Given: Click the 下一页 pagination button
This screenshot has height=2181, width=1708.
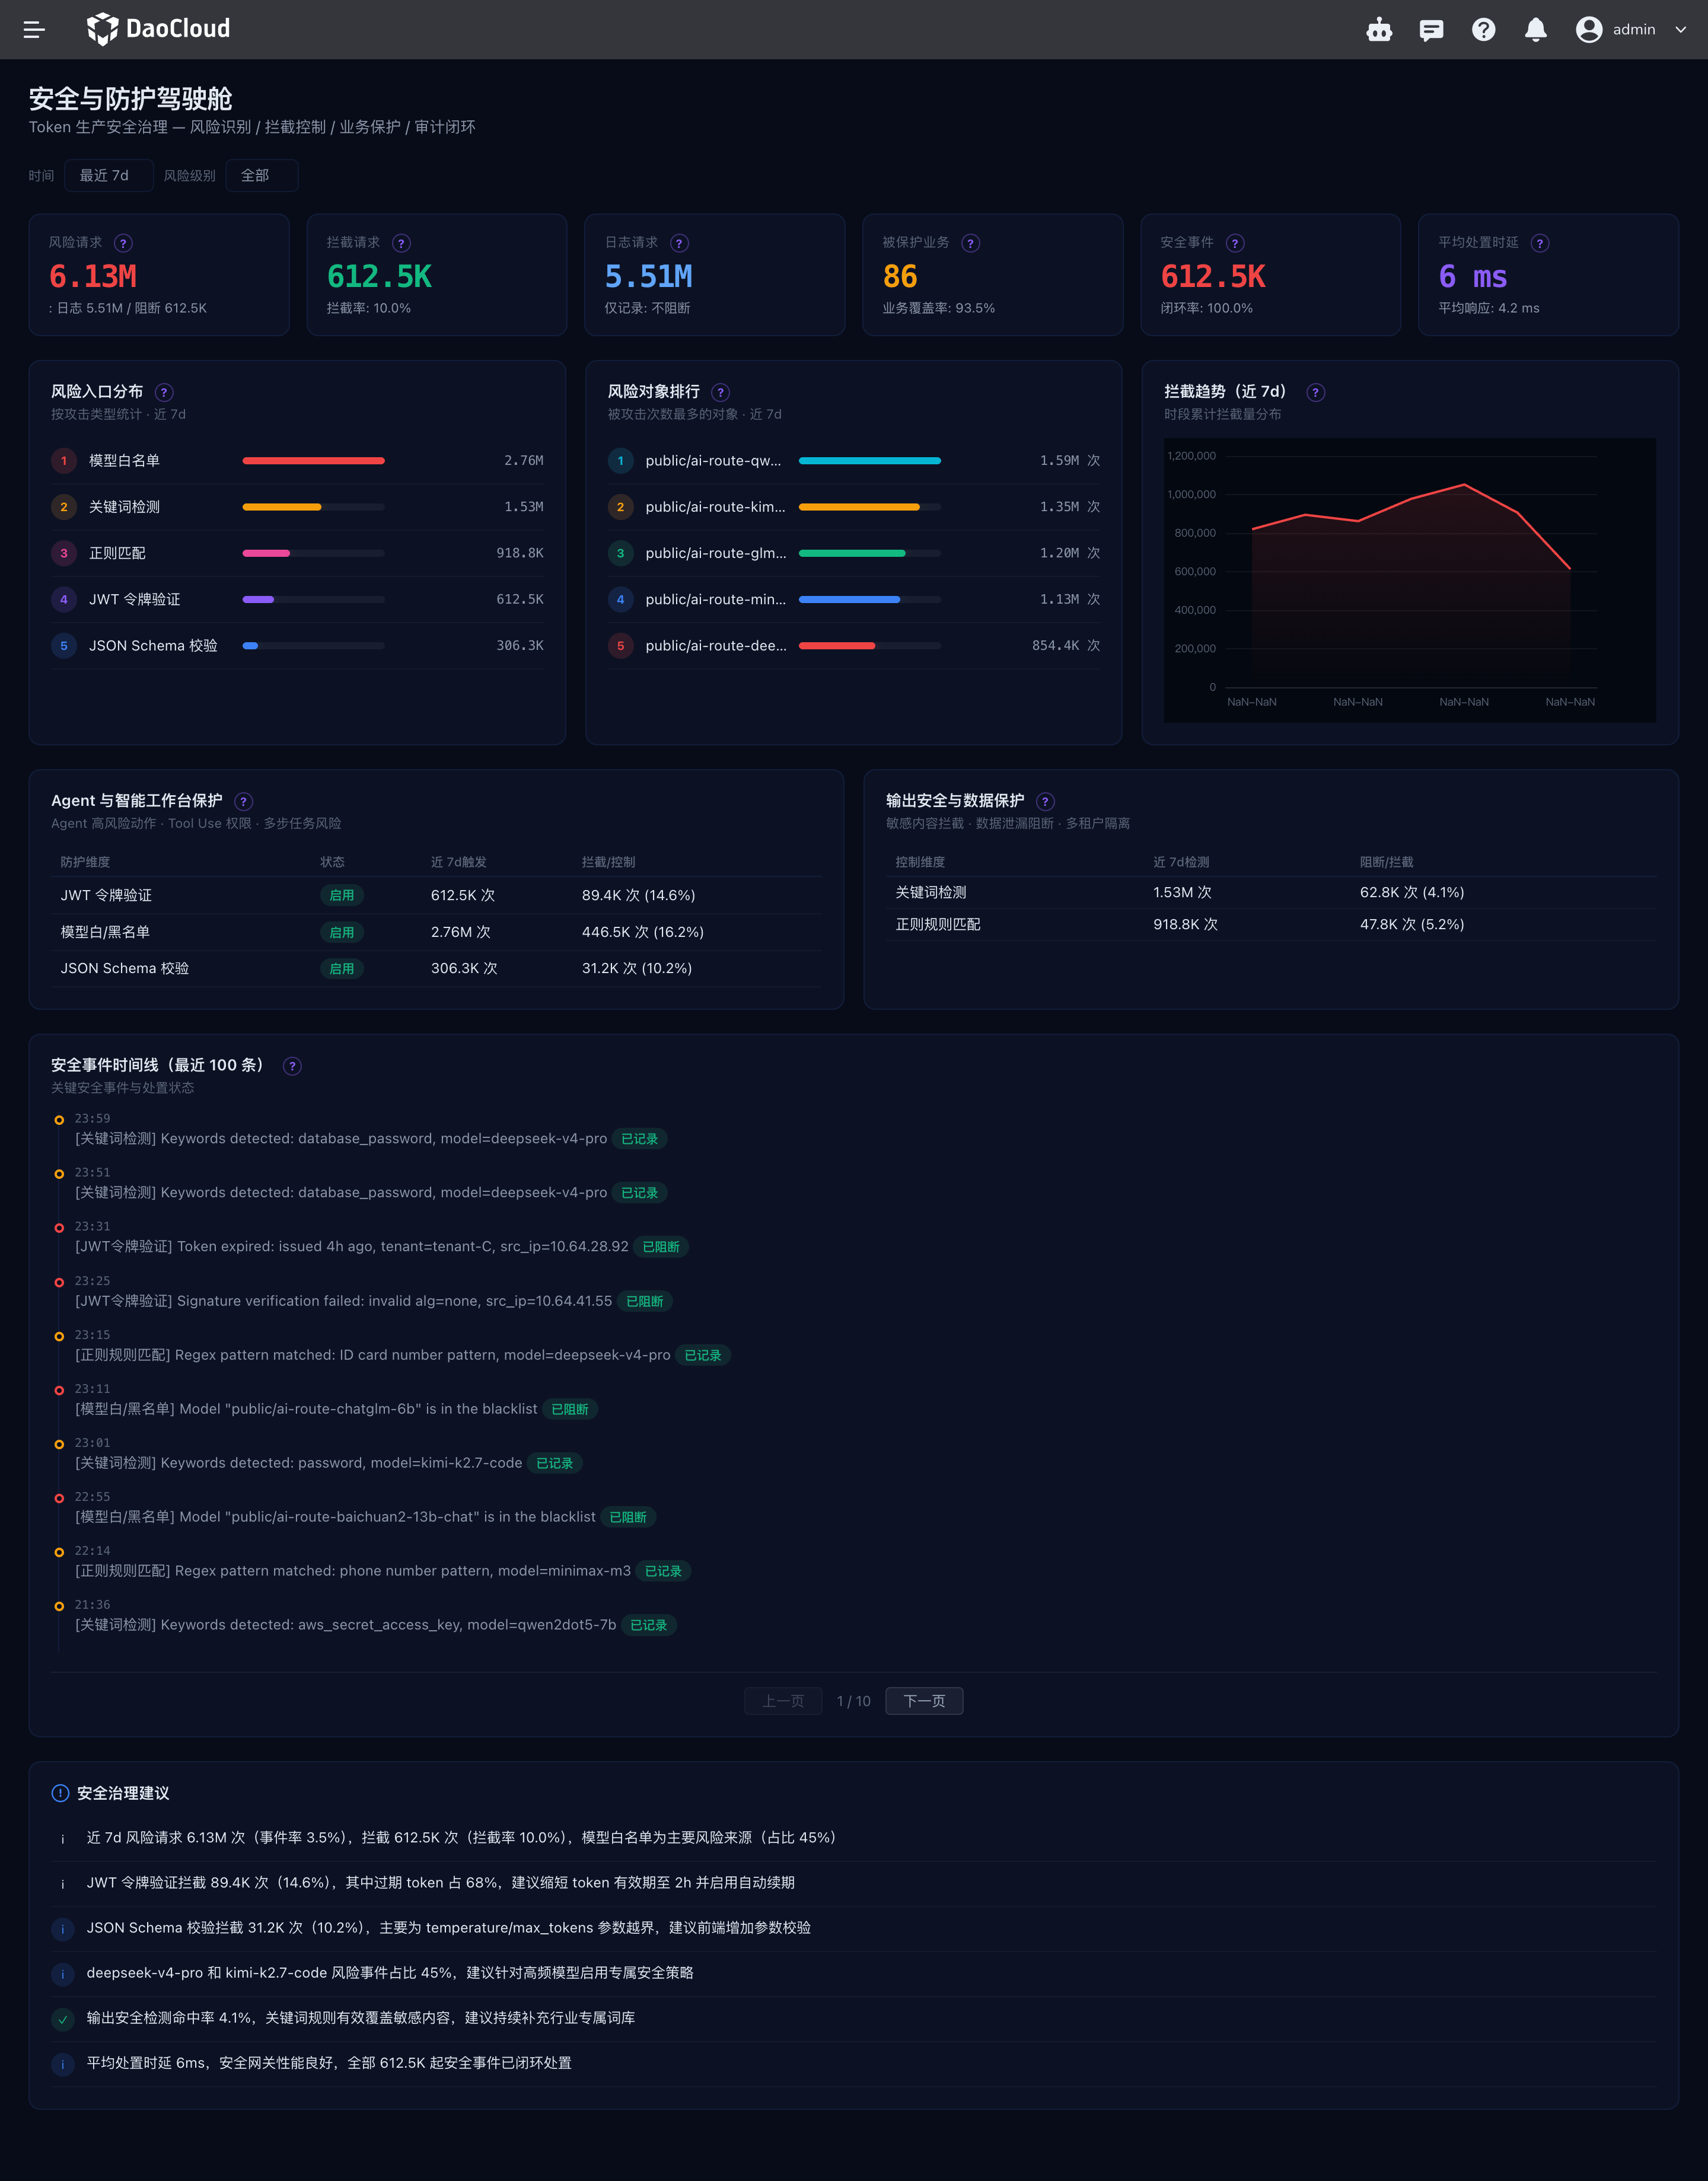Looking at the screenshot, I should click(924, 1701).
